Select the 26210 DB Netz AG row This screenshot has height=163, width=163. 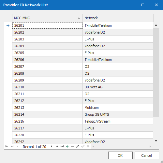[x=83, y=87]
